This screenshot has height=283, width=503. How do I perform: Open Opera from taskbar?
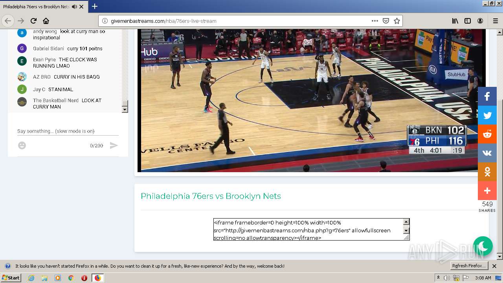[x=84, y=278]
